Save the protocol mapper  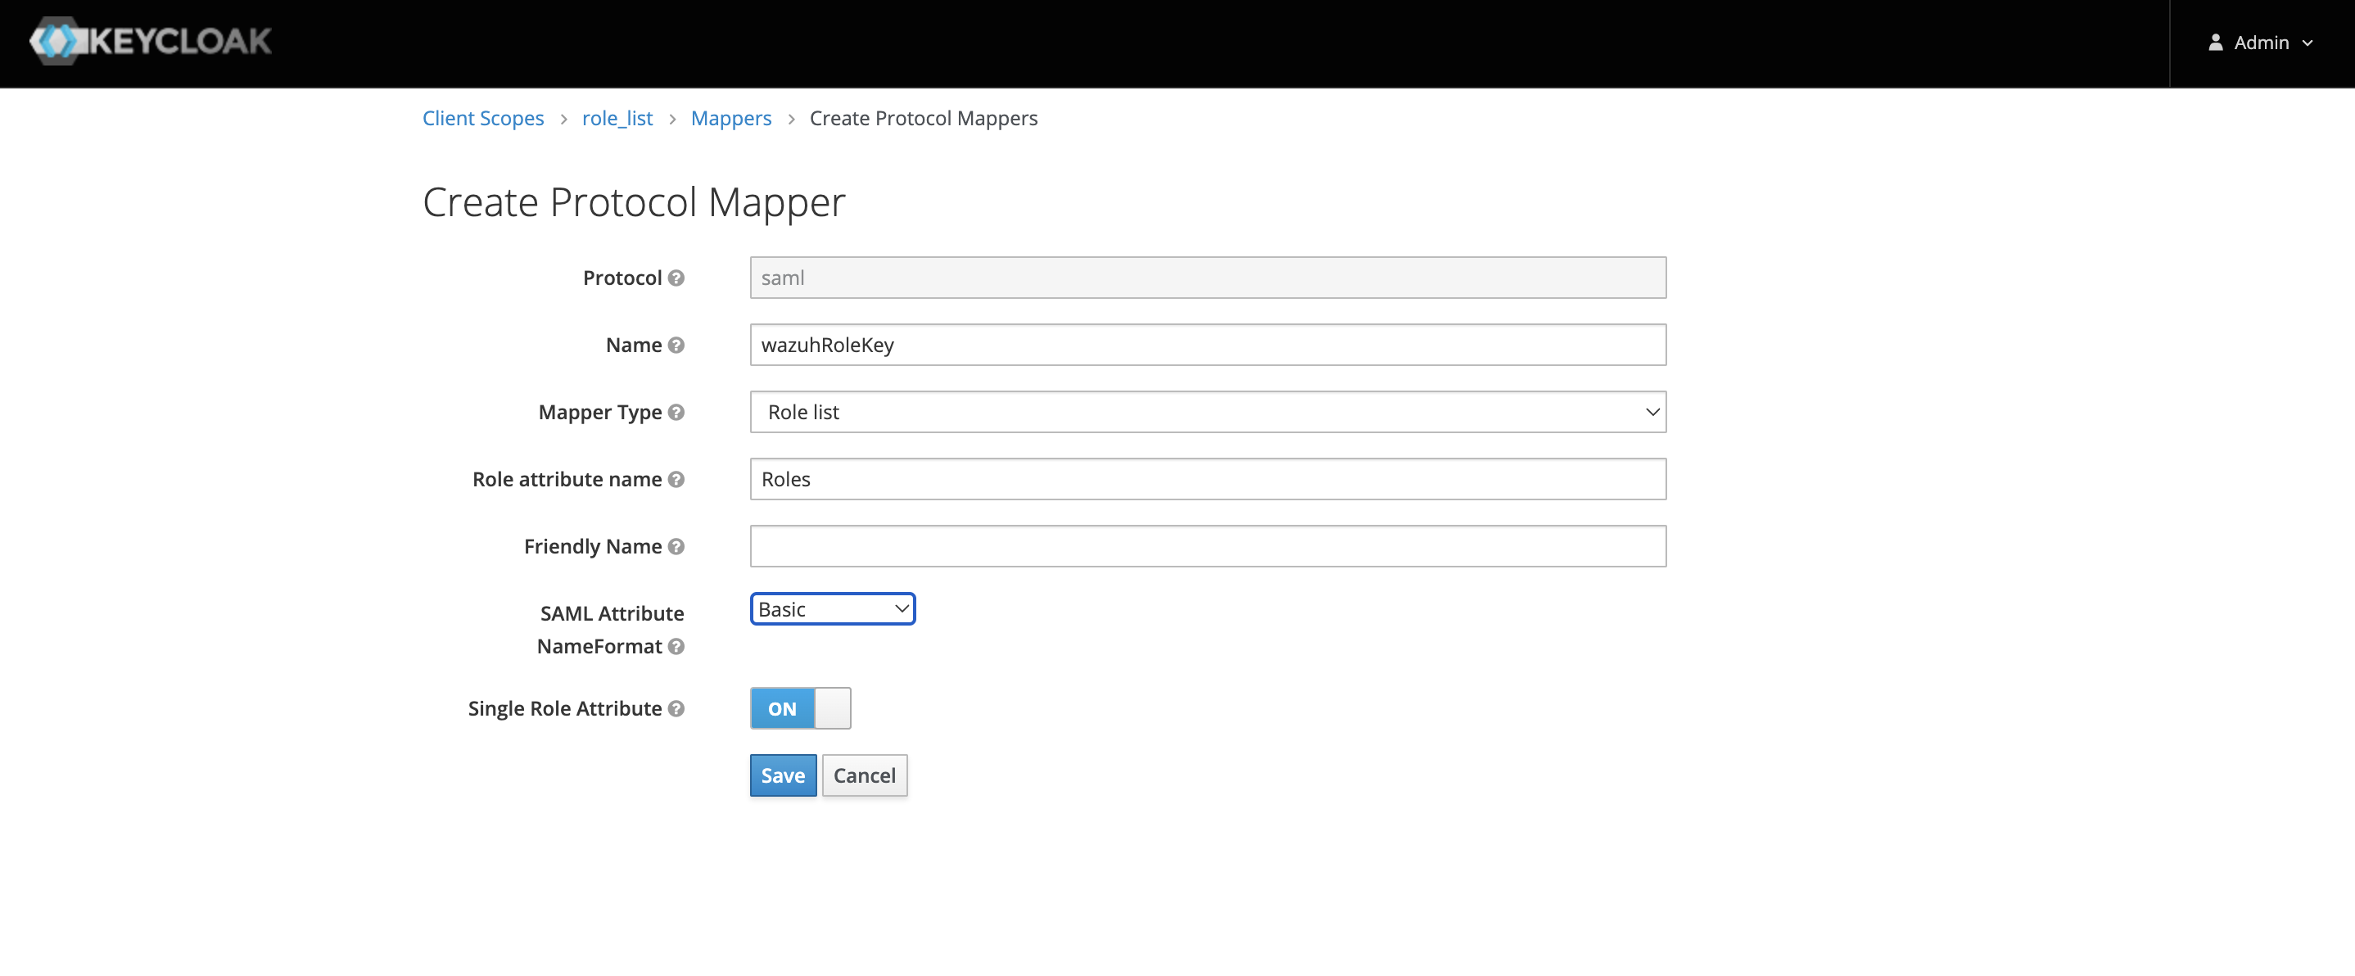click(783, 775)
